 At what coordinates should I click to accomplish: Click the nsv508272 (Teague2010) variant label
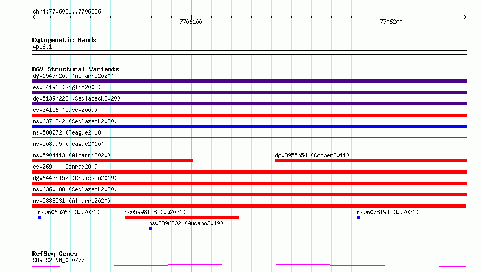pyautogui.click(x=68, y=132)
